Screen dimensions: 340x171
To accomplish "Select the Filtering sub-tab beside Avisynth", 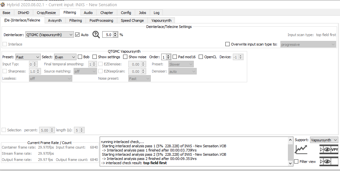I will pos(76,20).
